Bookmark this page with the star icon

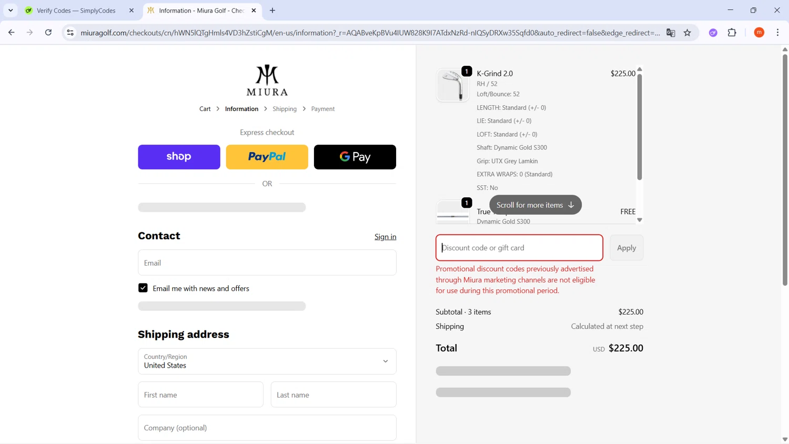click(x=687, y=33)
